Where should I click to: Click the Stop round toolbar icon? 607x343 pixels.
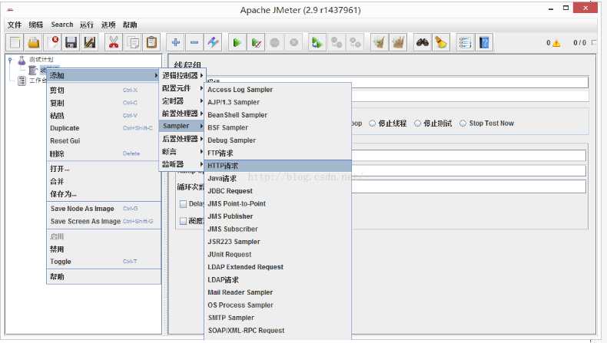click(275, 42)
